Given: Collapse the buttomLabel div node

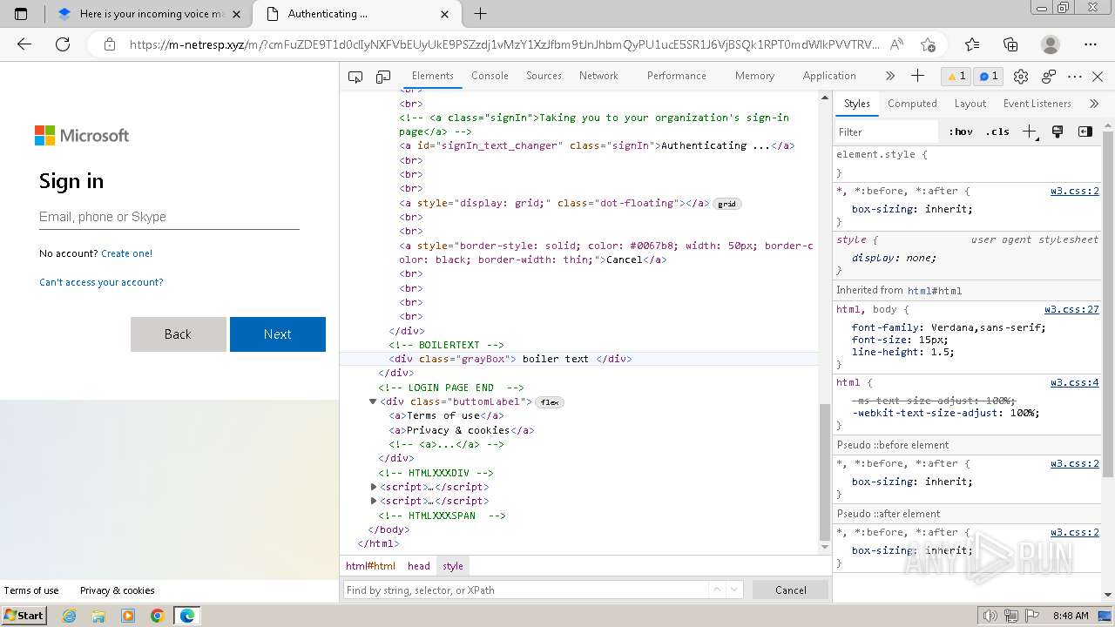Looking at the screenshot, I should tap(373, 401).
